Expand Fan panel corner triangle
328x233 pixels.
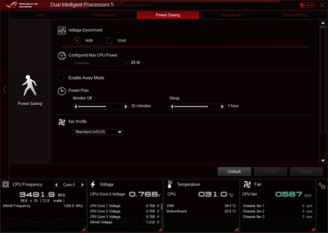click(313, 229)
